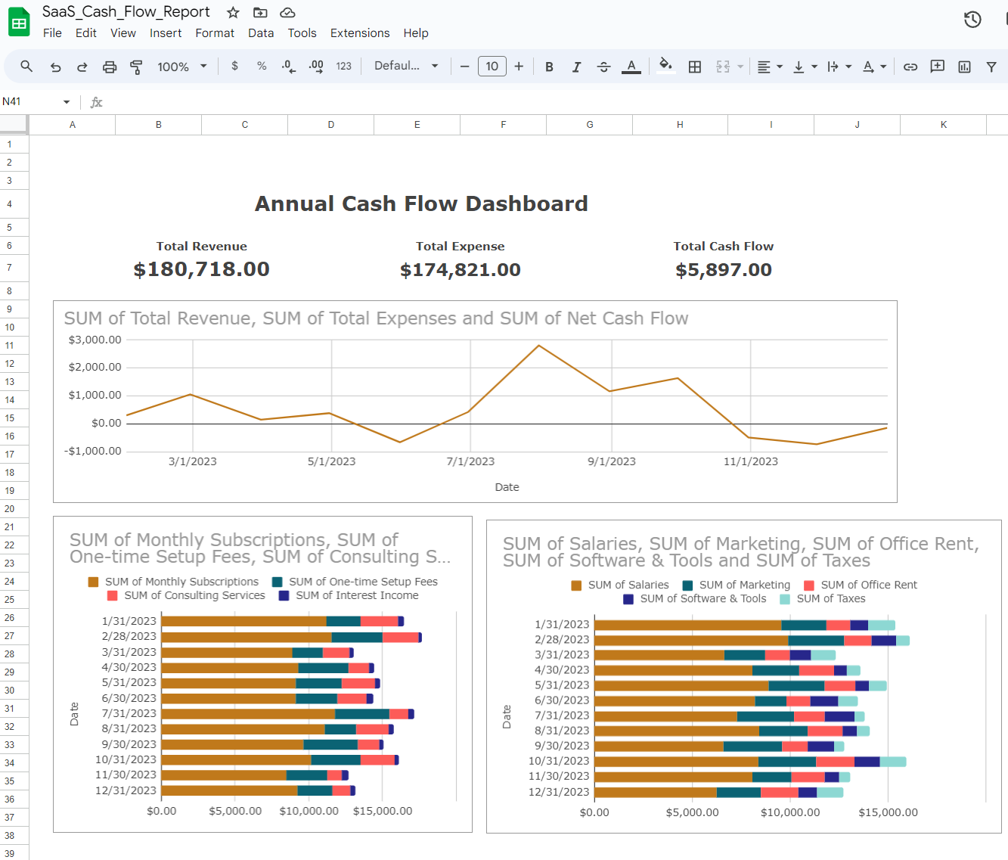The width and height of the screenshot is (1008, 860).
Task: Format as currency with dollar icon
Action: pyautogui.click(x=234, y=66)
